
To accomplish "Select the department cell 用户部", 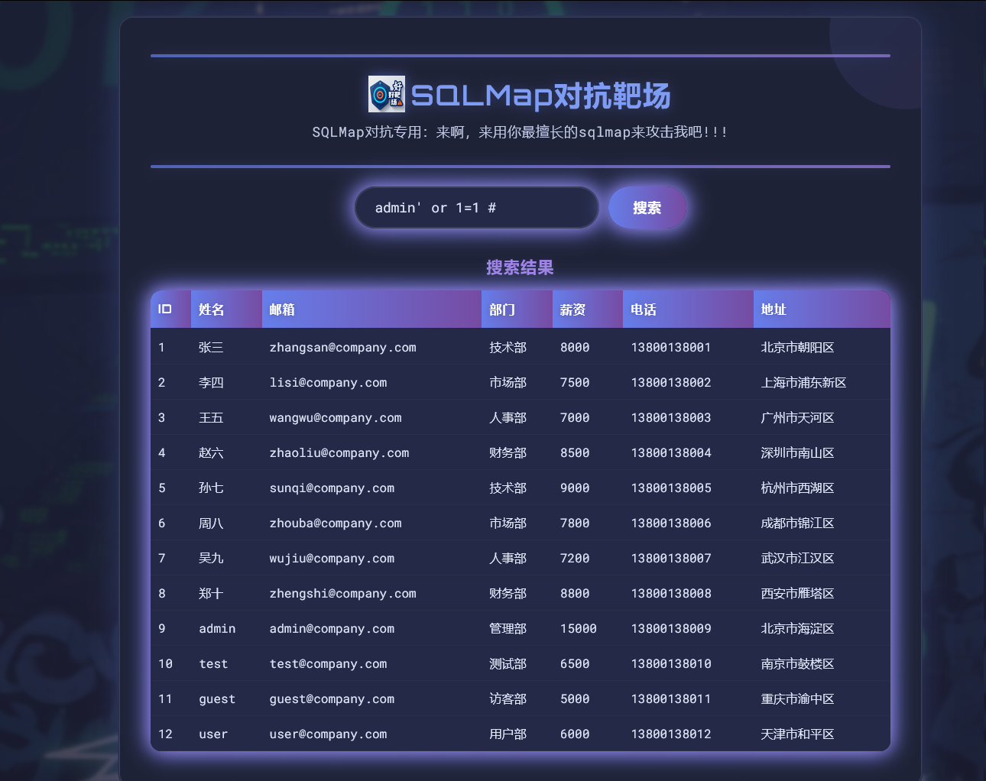I will click(x=508, y=734).
